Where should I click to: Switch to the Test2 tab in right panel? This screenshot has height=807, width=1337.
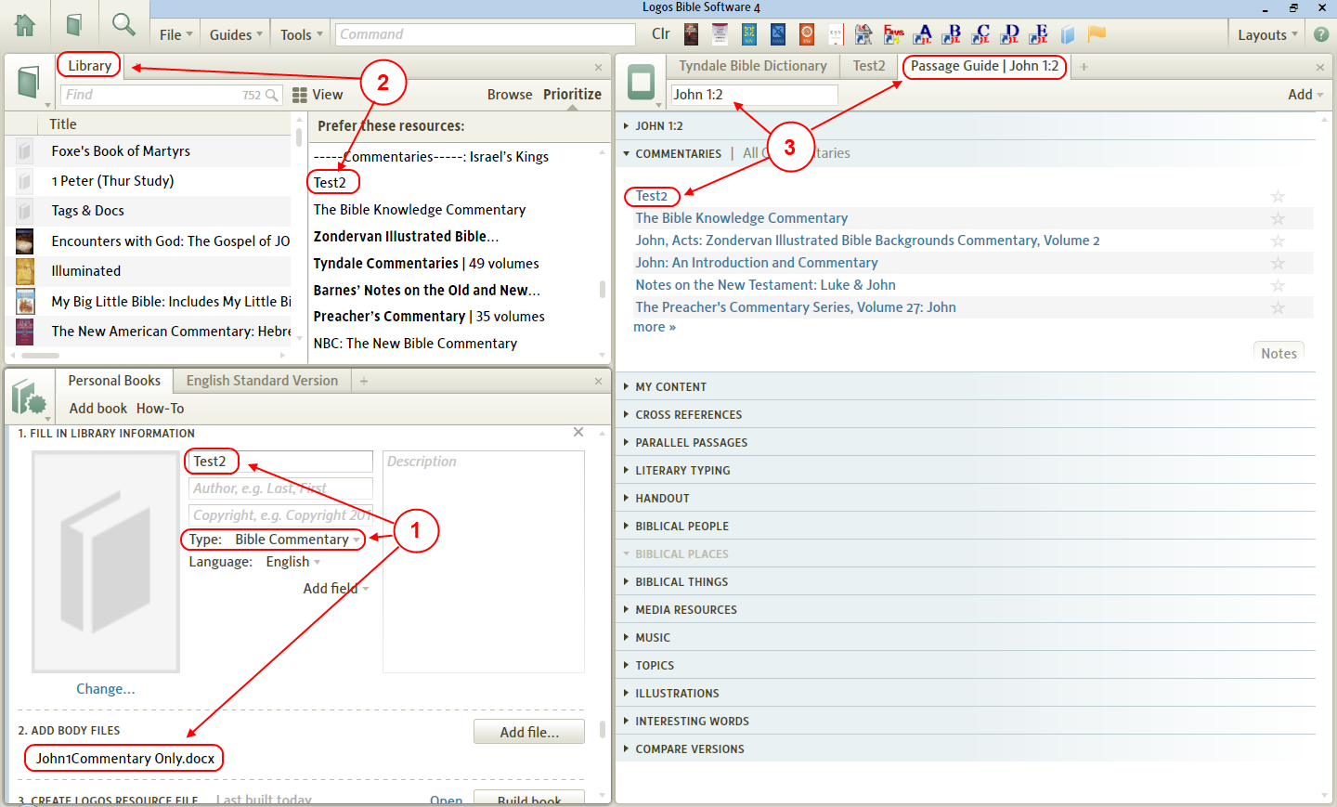click(869, 66)
